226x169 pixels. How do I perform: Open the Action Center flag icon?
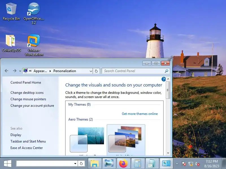(x=184, y=164)
